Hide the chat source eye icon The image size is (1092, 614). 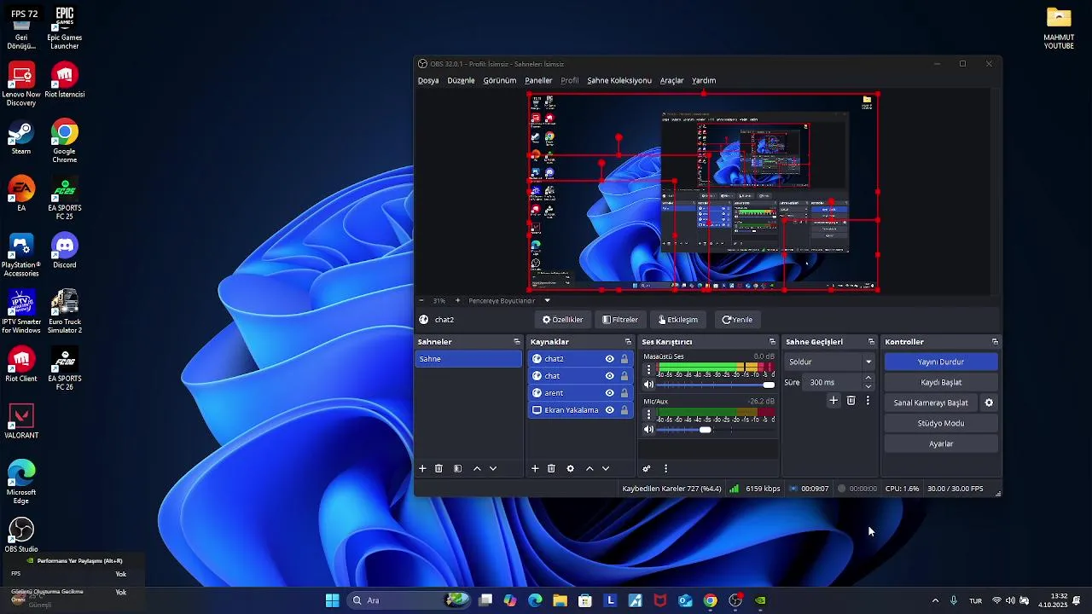point(609,376)
